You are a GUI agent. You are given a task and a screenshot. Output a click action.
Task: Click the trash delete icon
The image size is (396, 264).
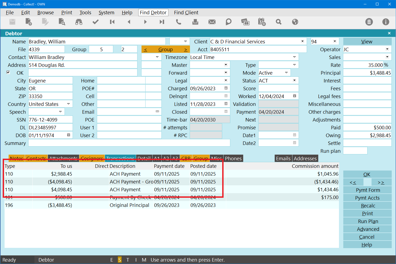(369, 22)
